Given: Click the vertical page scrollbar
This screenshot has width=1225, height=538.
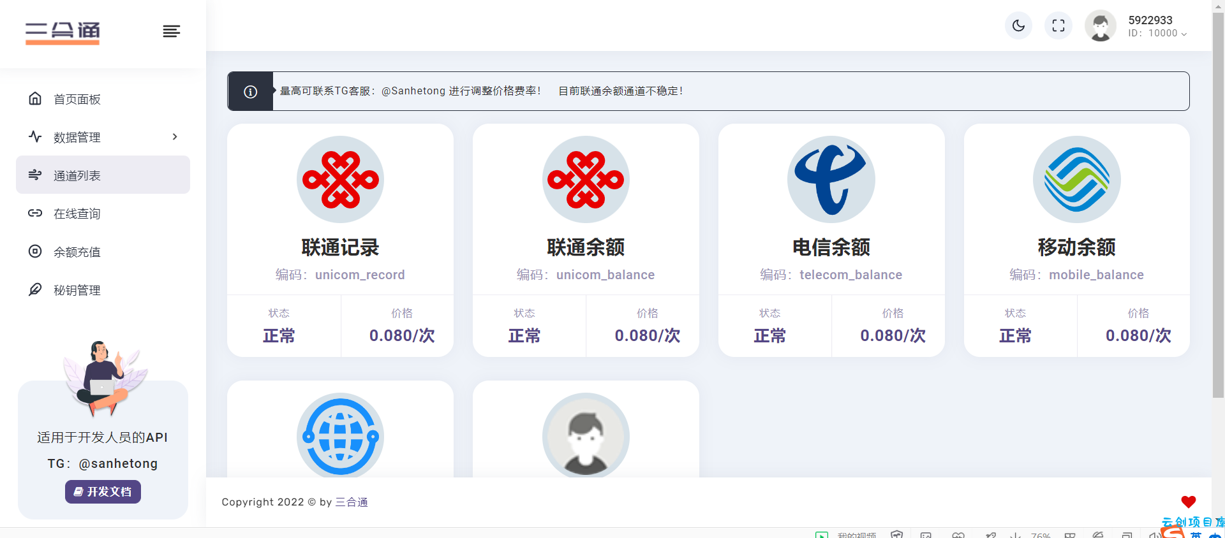Looking at the screenshot, I should pos(1219,205).
